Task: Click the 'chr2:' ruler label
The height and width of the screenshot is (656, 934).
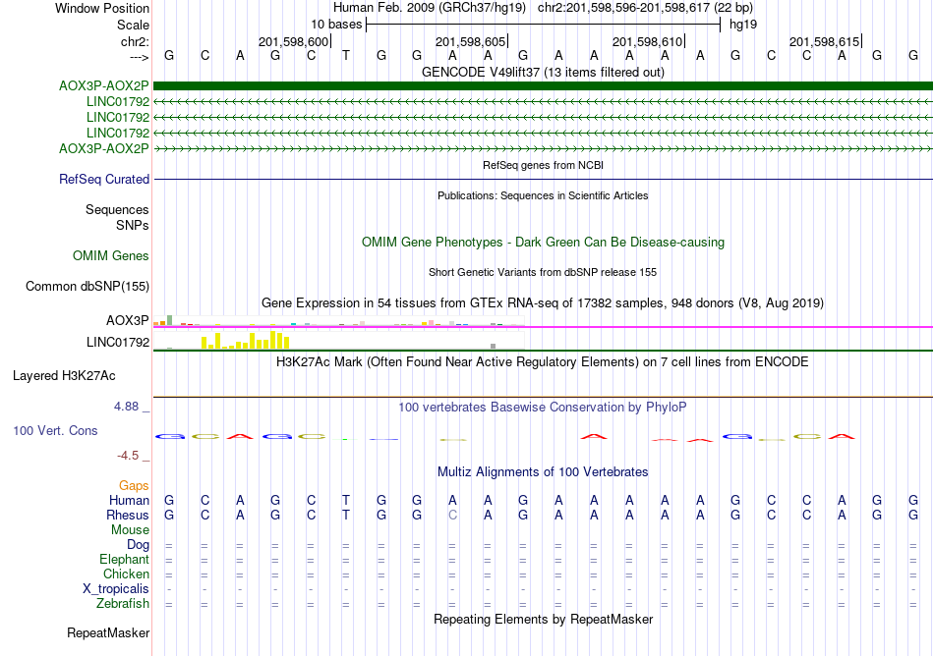Action: pyautogui.click(x=135, y=41)
